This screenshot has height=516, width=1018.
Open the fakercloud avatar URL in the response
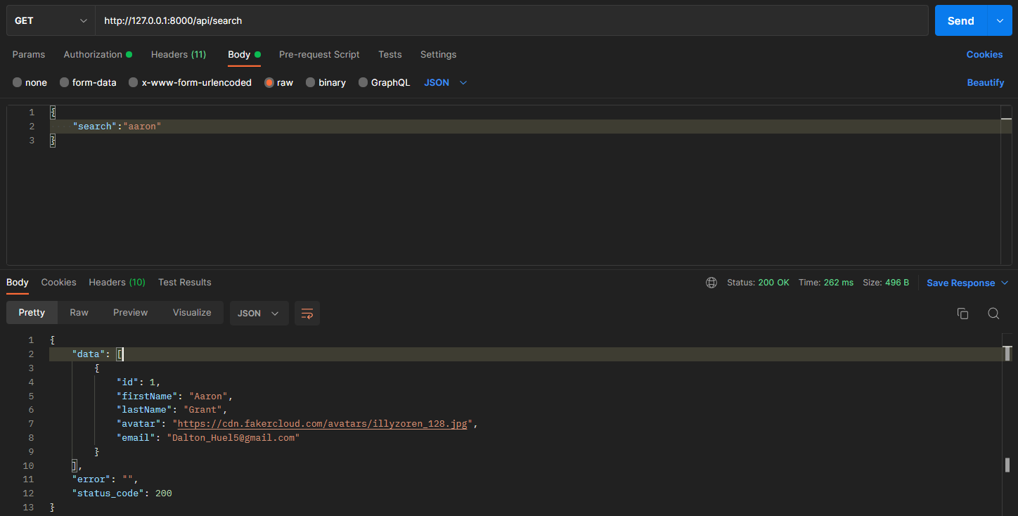(x=319, y=423)
